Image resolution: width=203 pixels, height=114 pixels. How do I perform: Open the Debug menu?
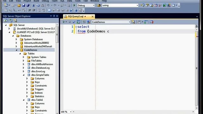click(45, 1)
